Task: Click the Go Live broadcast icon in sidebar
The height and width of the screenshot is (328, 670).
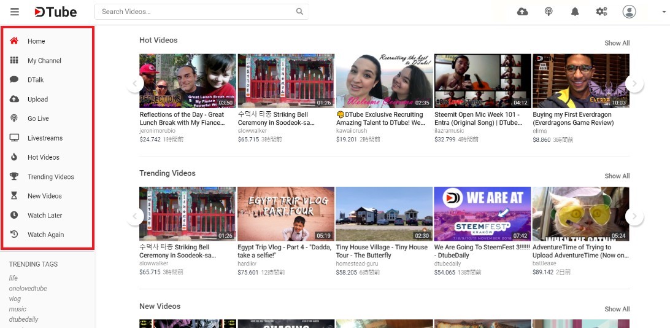Action: pyautogui.click(x=14, y=119)
